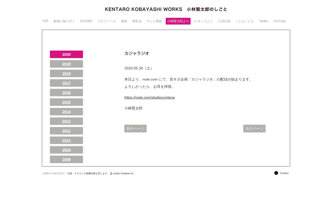Go to 次のページ
The height and width of the screenshot is (199, 332).
(x=254, y=129)
